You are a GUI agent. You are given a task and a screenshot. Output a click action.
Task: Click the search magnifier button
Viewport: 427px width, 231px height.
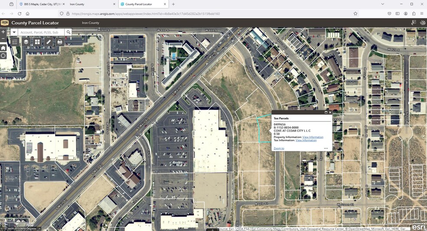click(69, 32)
